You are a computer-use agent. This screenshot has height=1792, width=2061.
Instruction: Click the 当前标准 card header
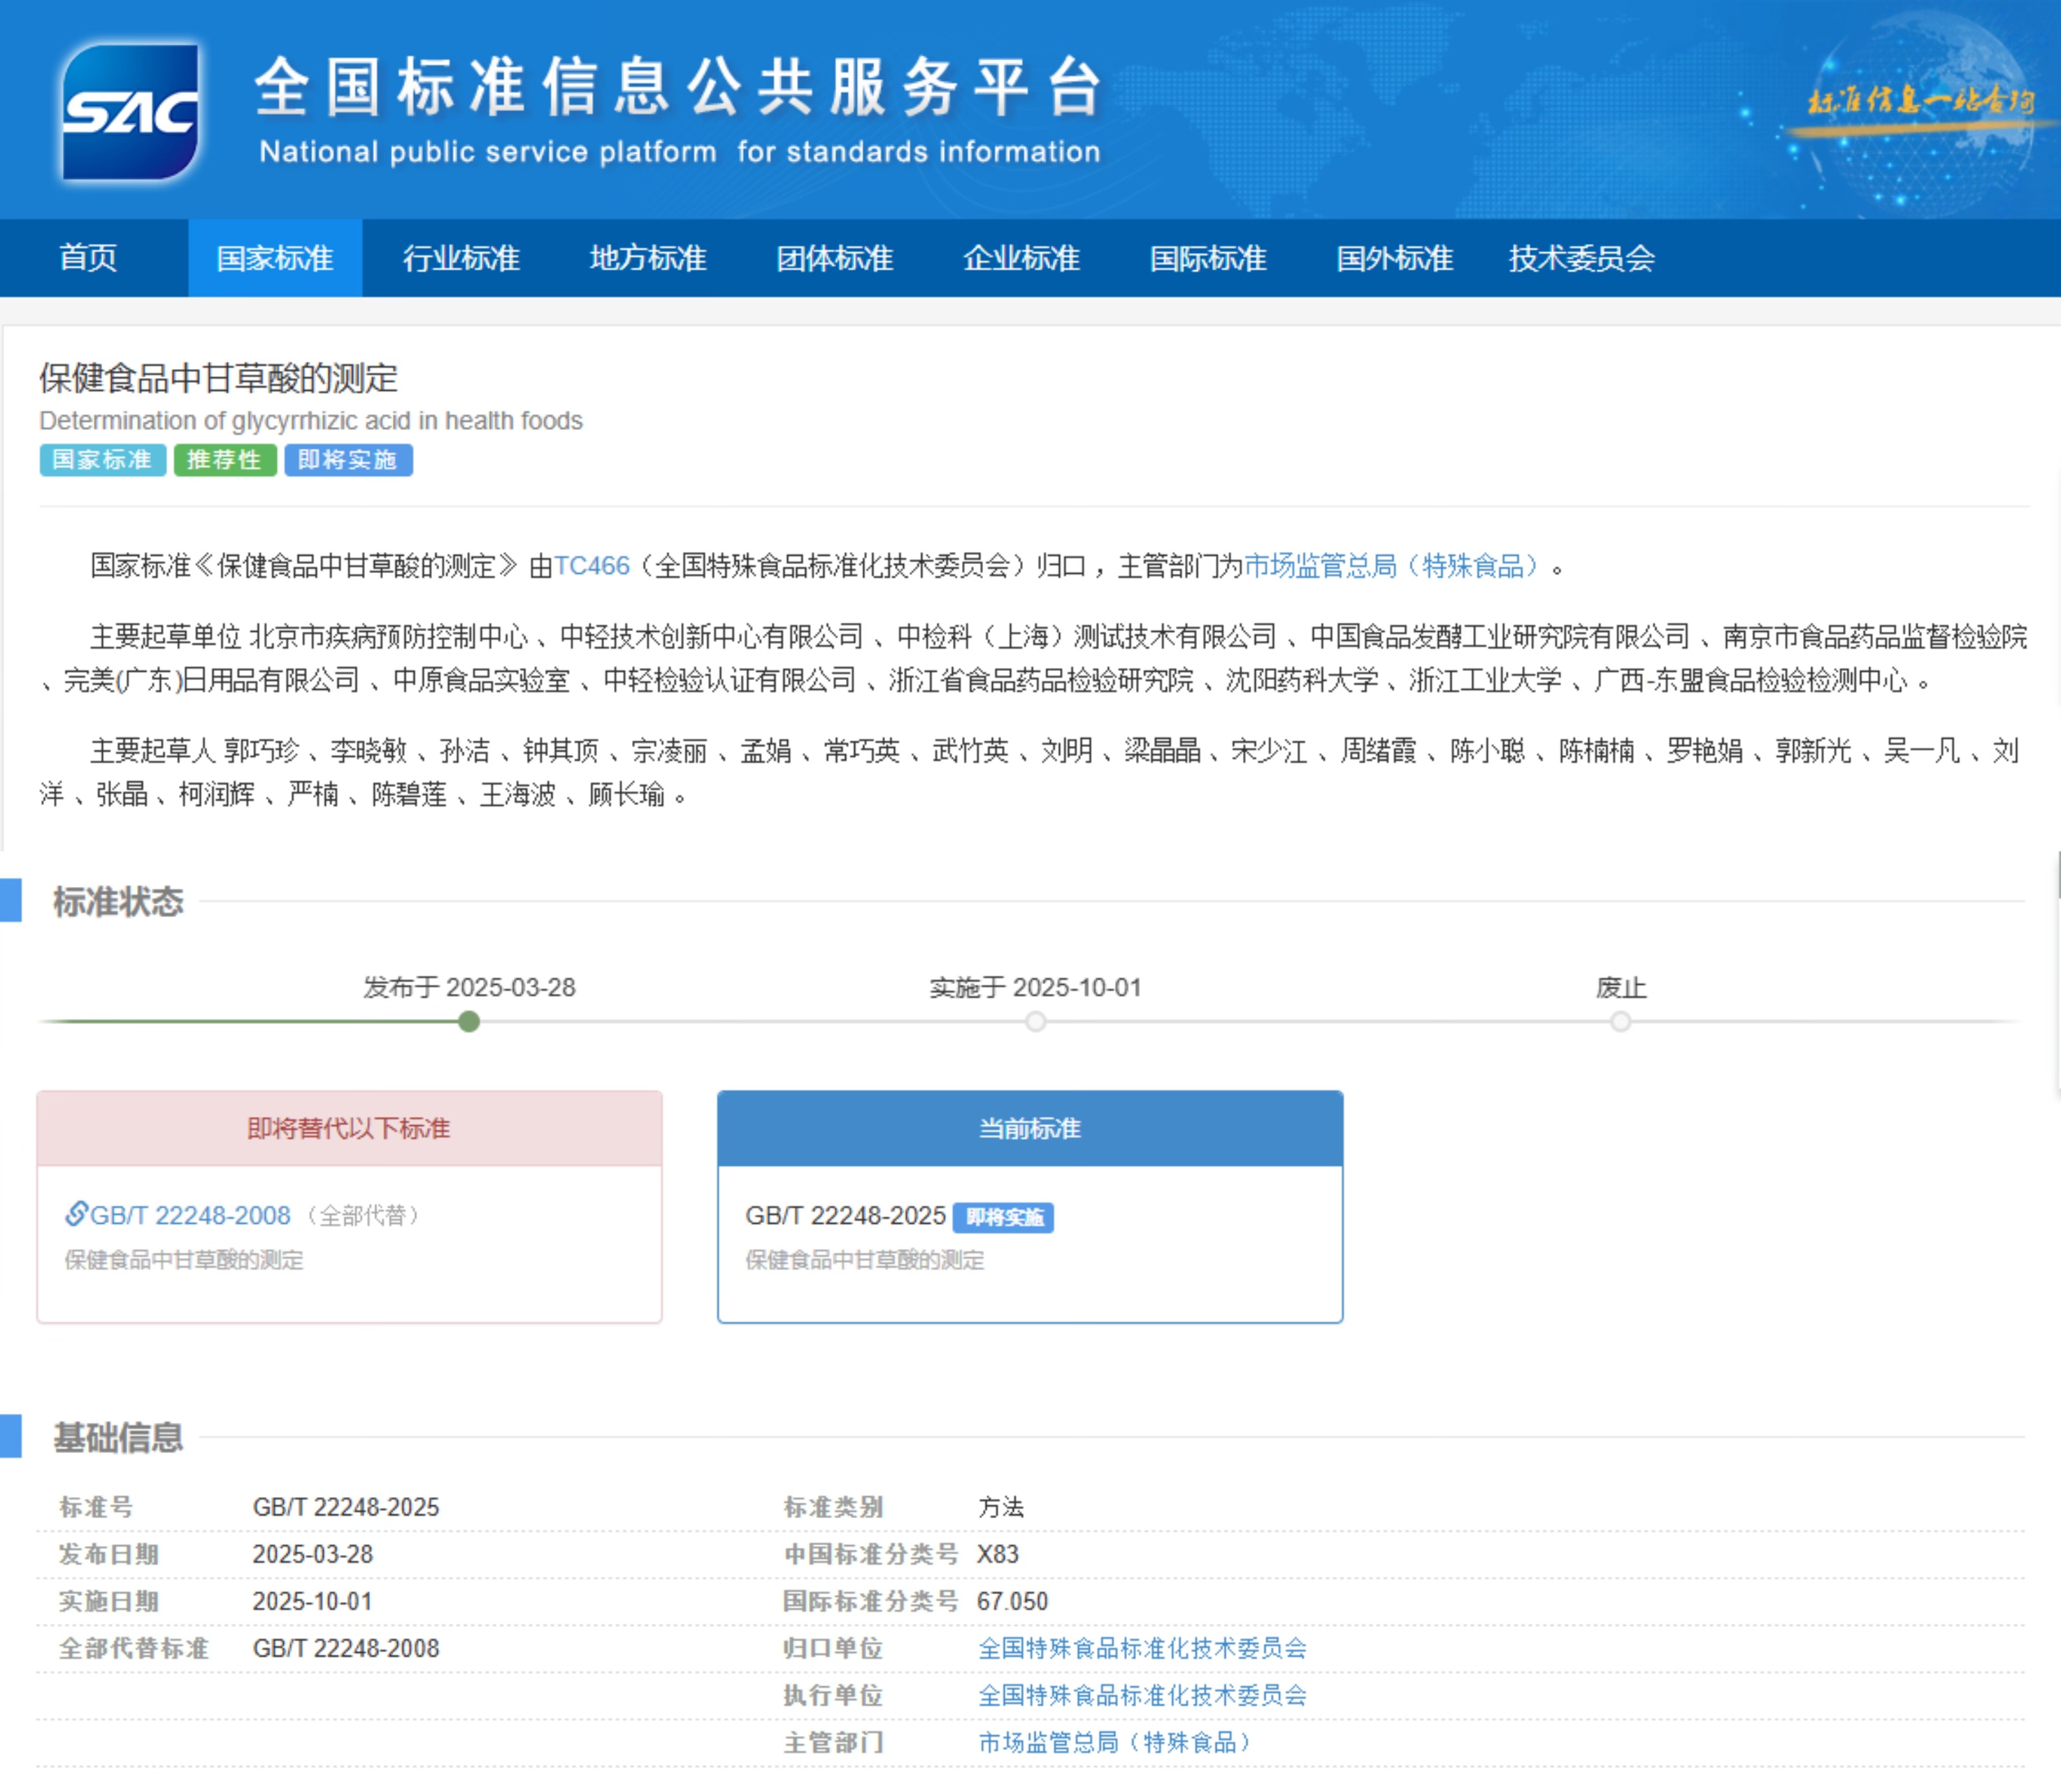[1030, 1128]
